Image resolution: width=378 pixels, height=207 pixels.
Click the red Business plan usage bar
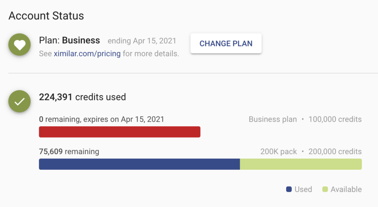click(120, 132)
